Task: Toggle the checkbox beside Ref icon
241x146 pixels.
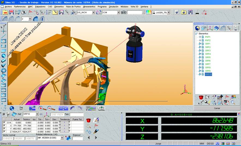Action: 4,114
